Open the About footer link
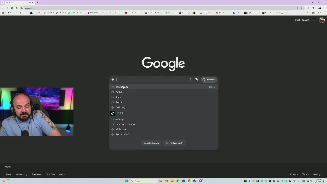 (x=8, y=174)
